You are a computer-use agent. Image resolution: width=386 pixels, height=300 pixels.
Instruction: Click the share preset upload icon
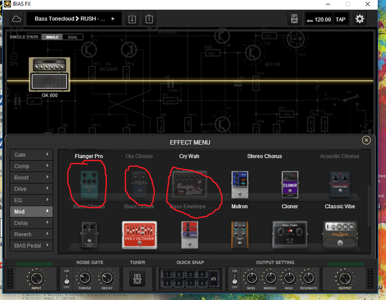pyautogui.click(x=149, y=19)
